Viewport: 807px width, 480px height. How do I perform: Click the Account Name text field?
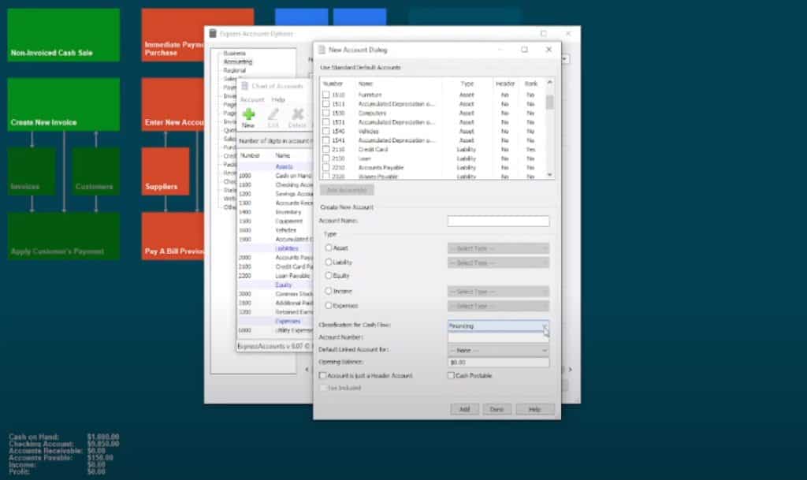click(x=498, y=221)
